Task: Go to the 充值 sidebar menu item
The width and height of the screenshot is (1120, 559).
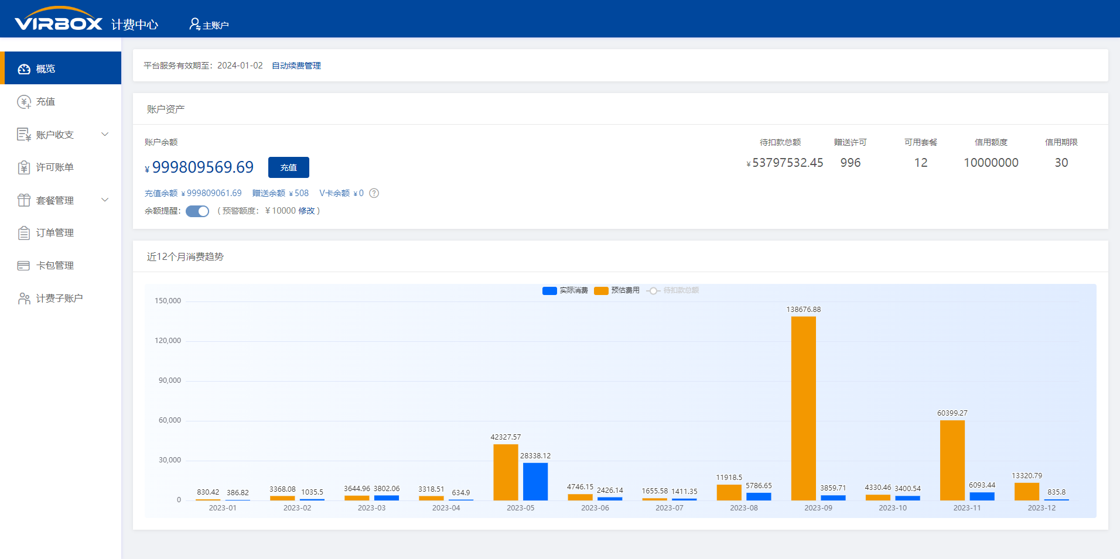Action: (61, 101)
